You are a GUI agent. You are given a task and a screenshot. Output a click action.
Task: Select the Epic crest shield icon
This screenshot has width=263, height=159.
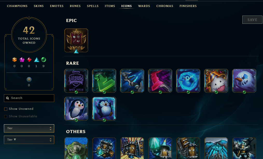(76, 40)
